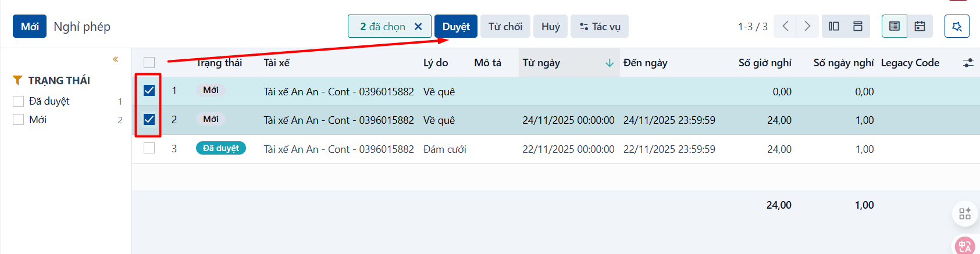The height and width of the screenshot is (254, 980).
Task: Sort by Tài xế column header
Action: click(276, 63)
